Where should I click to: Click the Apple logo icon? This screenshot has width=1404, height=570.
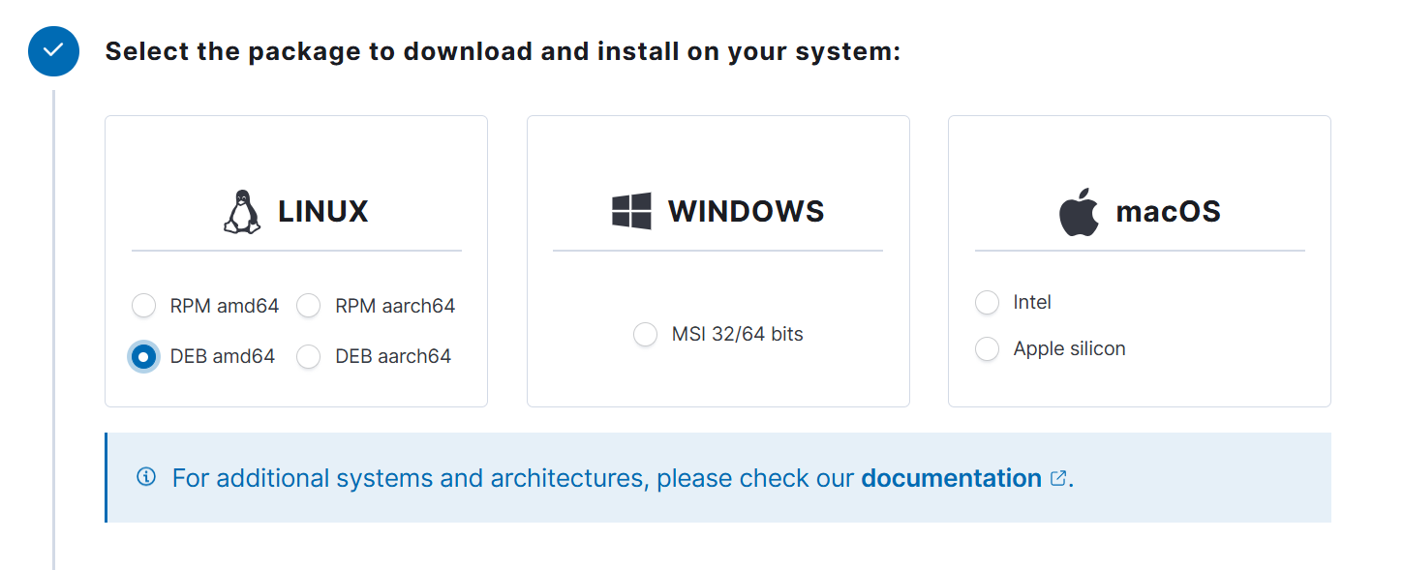pos(1079,212)
